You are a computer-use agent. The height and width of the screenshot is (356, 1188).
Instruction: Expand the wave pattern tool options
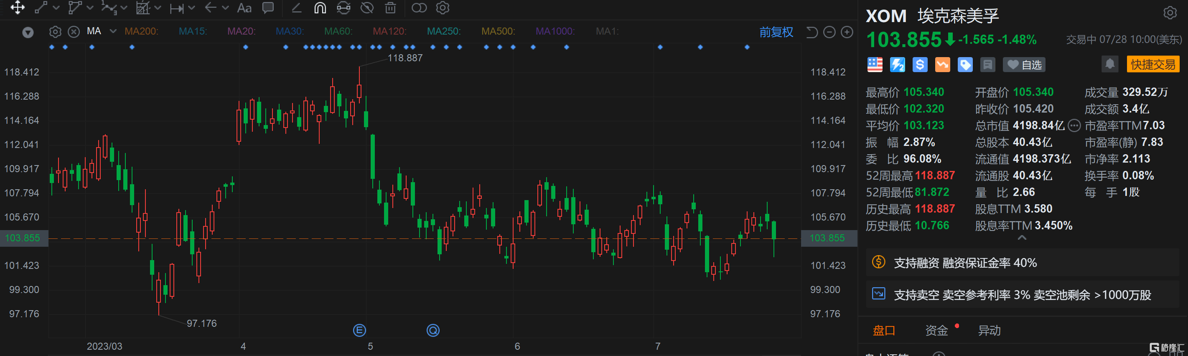[124, 8]
